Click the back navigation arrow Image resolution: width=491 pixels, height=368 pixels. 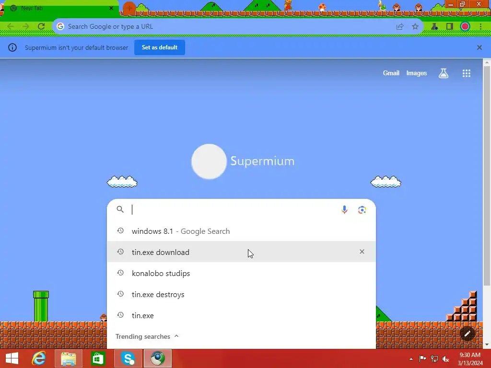point(11,26)
